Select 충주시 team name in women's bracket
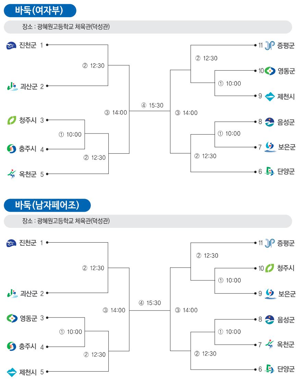Image resolution: width=301 pixels, height=383 pixels. (x=27, y=149)
